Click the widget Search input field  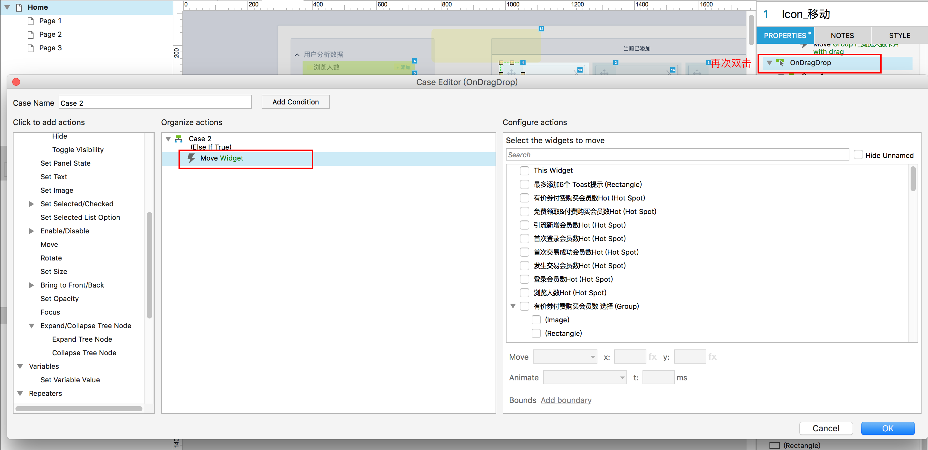point(677,155)
